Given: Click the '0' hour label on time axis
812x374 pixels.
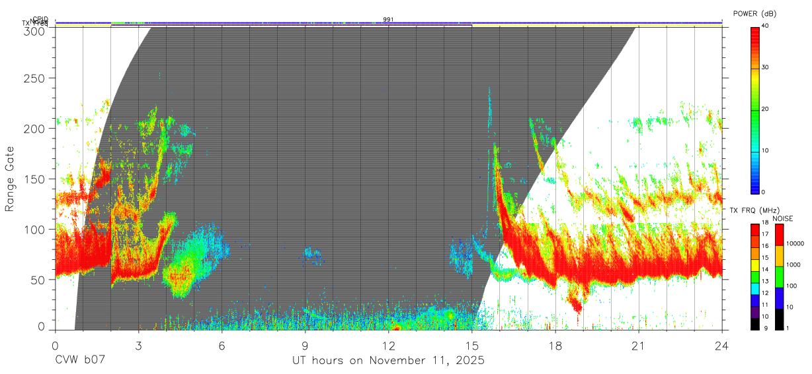Looking at the screenshot, I should (x=56, y=345).
